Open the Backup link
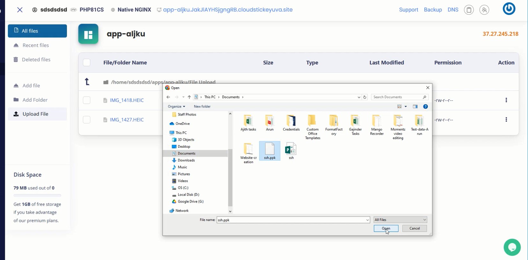Viewport: 528px width, 260px height. [433, 10]
